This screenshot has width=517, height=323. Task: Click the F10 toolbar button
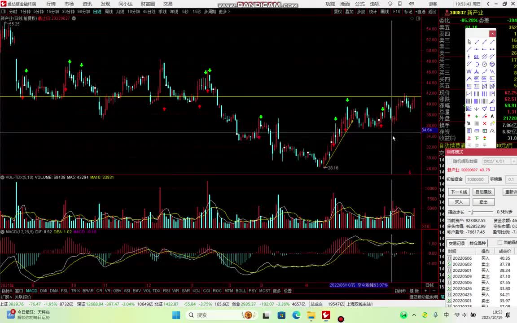[397, 12]
